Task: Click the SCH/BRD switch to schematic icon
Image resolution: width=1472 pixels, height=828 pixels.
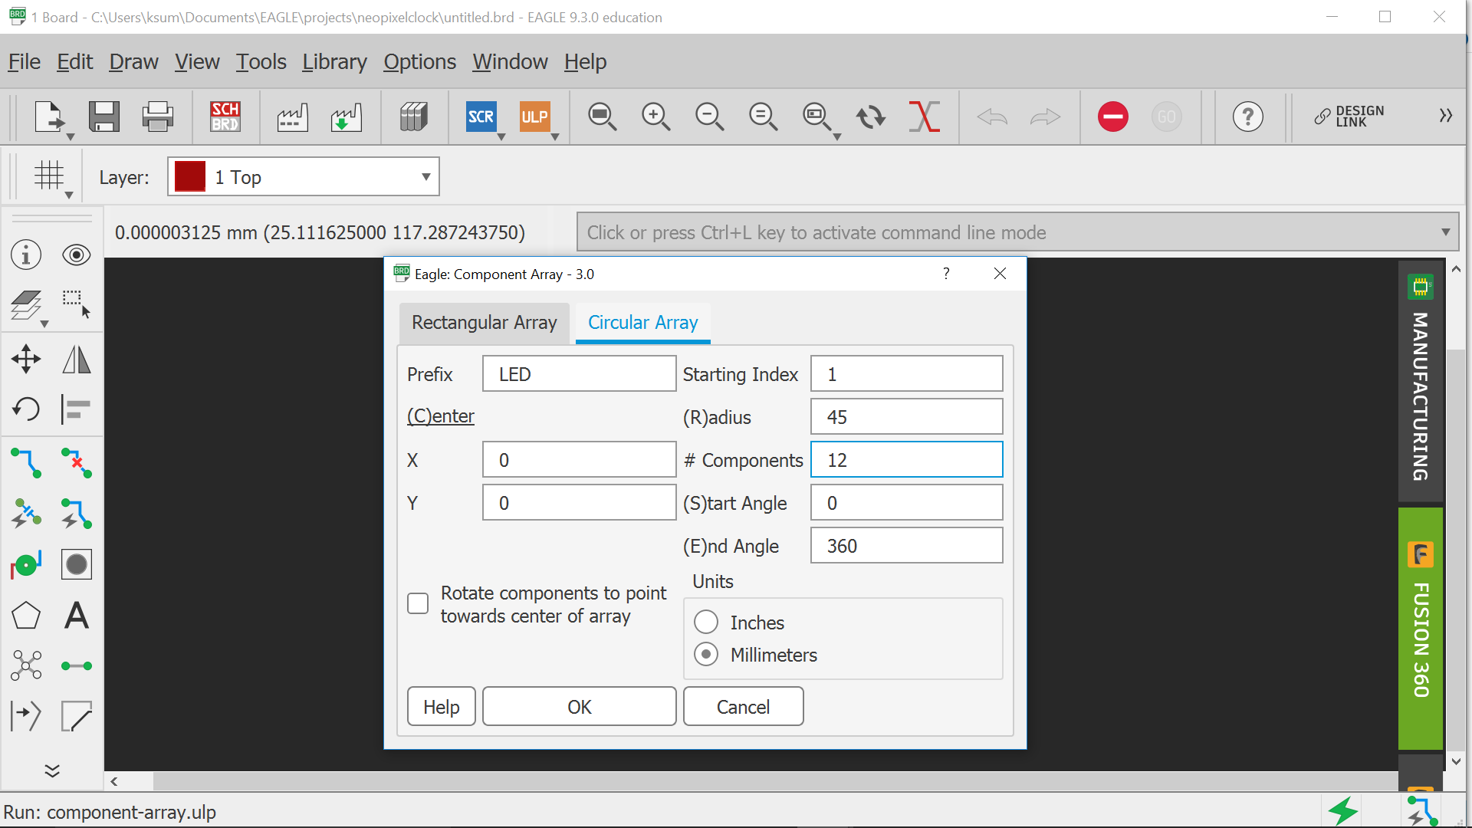Action: click(x=225, y=117)
